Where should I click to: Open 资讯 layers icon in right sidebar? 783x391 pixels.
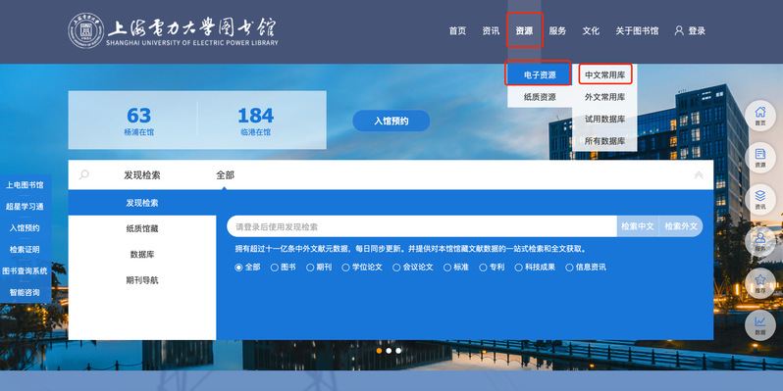pyautogui.click(x=760, y=200)
